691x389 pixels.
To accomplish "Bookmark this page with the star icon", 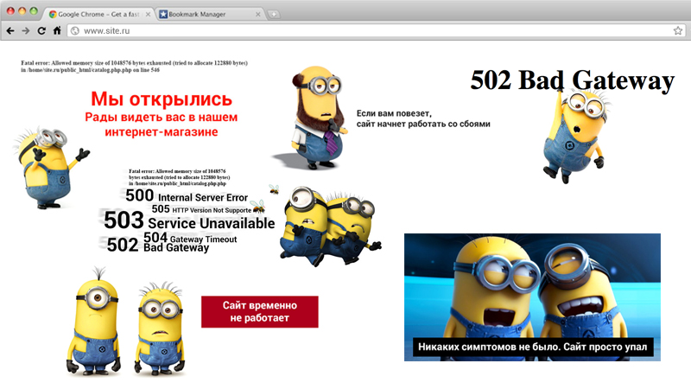I will (678, 30).
